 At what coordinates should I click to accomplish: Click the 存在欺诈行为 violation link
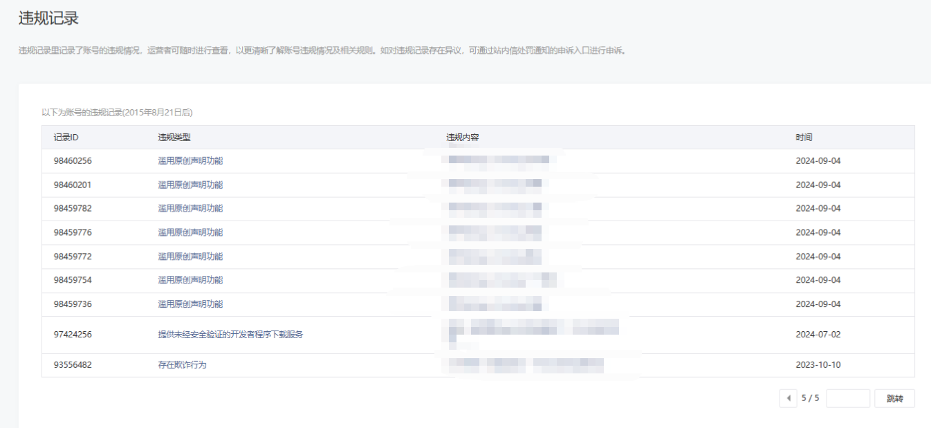pos(182,365)
